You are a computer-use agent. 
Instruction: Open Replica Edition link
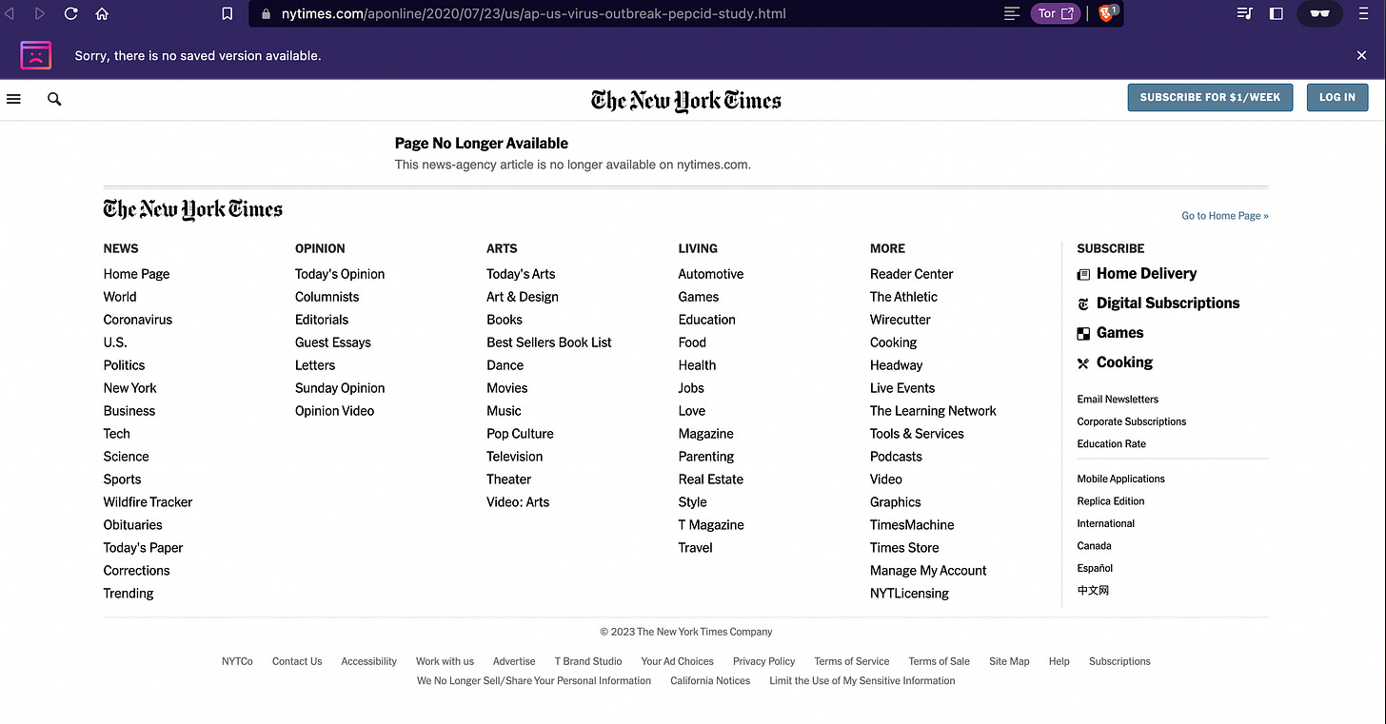pos(1110,501)
